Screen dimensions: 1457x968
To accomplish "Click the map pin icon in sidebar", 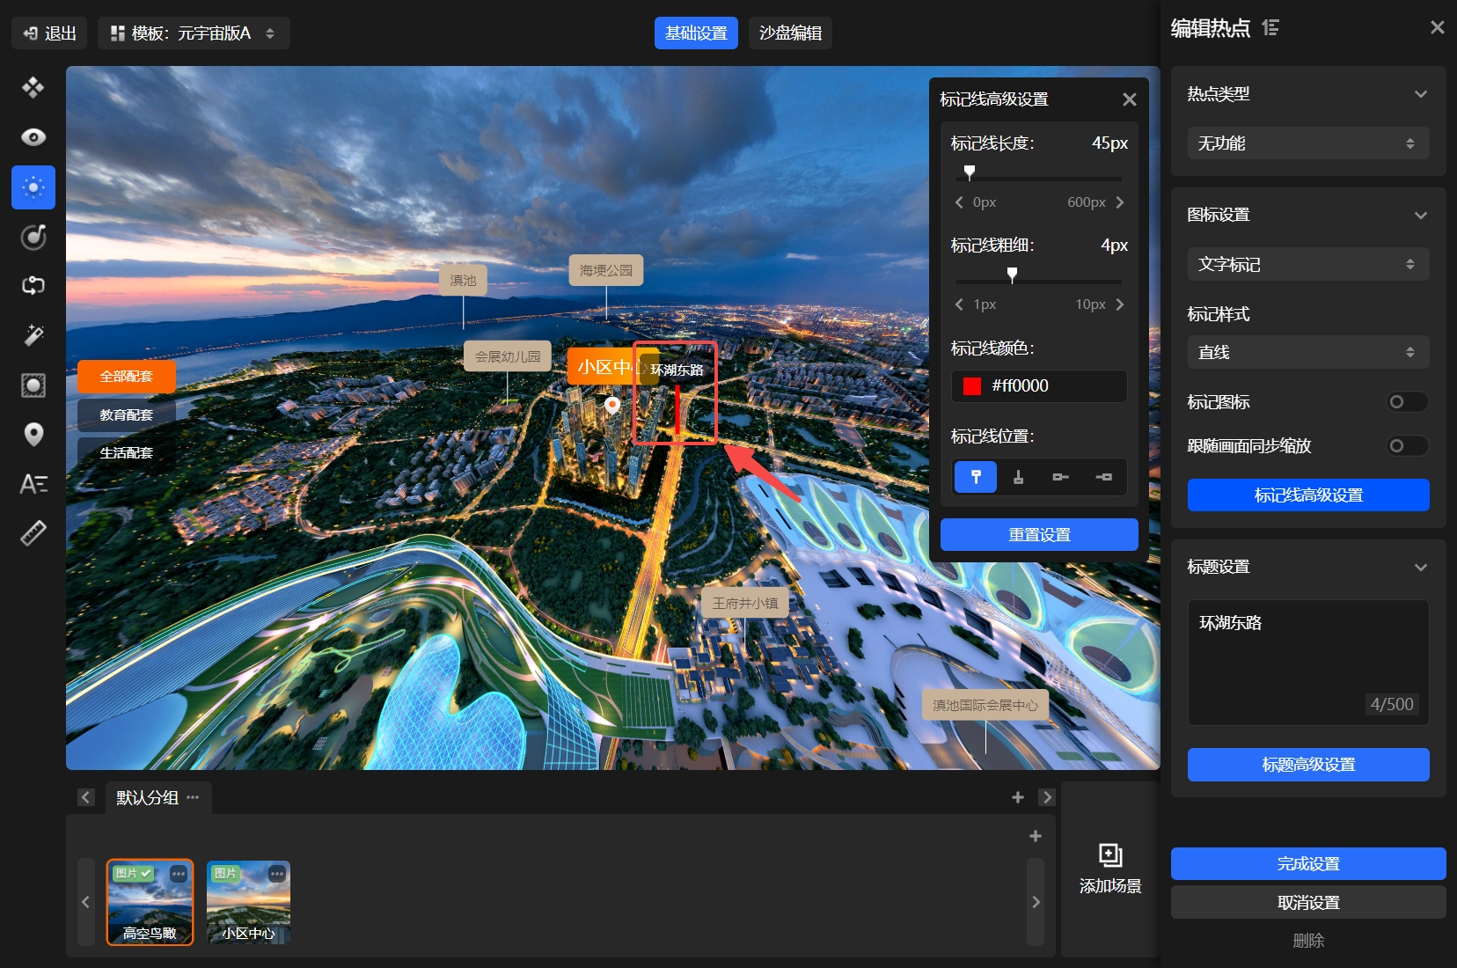I will [x=33, y=435].
